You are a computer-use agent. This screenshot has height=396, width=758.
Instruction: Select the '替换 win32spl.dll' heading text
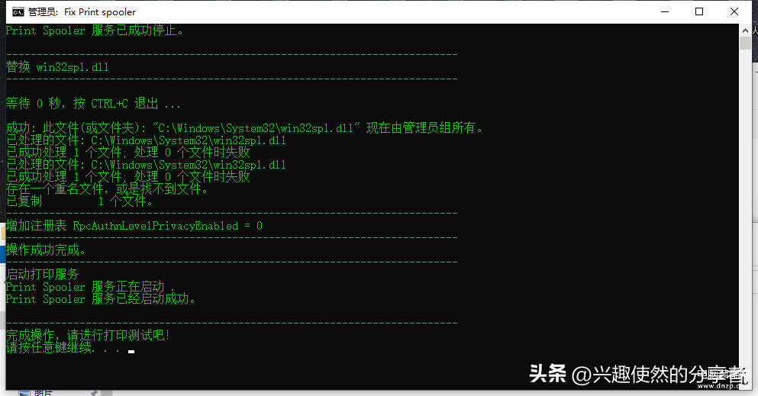(57, 66)
